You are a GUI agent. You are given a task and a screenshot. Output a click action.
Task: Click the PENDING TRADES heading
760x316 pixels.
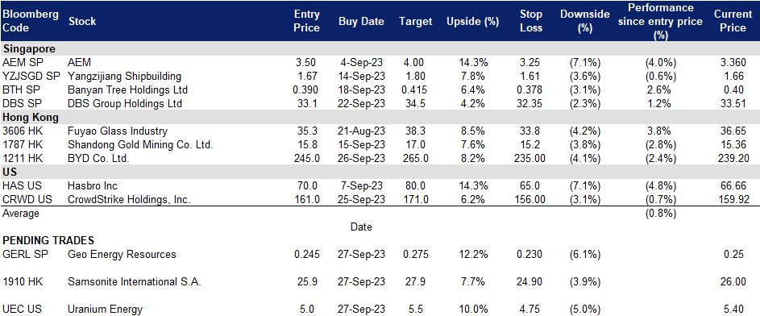click(x=48, y=240)
